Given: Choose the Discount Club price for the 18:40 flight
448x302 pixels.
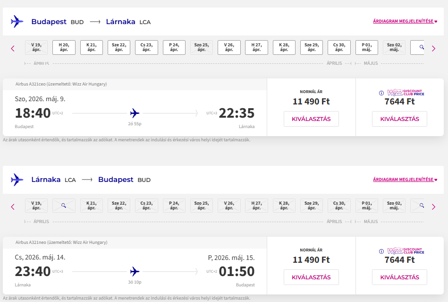Looking at the screenshot, I should coord(399,119).
